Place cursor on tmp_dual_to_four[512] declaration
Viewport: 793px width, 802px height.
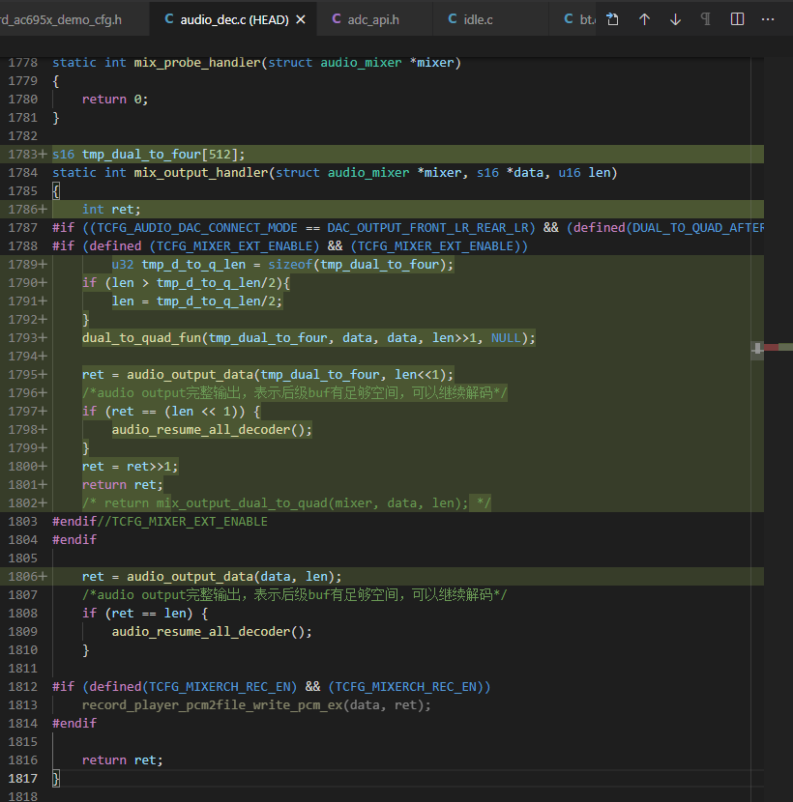162,154
